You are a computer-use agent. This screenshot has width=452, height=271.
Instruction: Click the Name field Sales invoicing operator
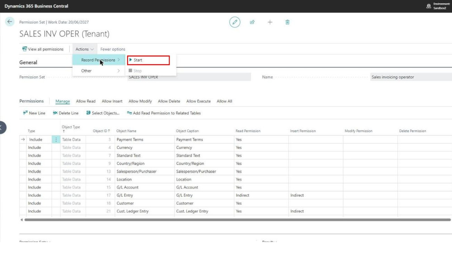(411, 77)
